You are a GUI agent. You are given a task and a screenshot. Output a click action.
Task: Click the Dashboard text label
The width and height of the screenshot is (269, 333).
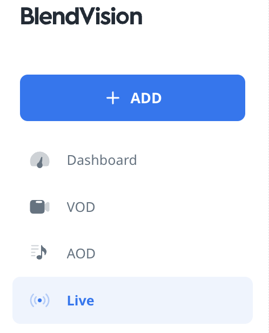point(102,160)
